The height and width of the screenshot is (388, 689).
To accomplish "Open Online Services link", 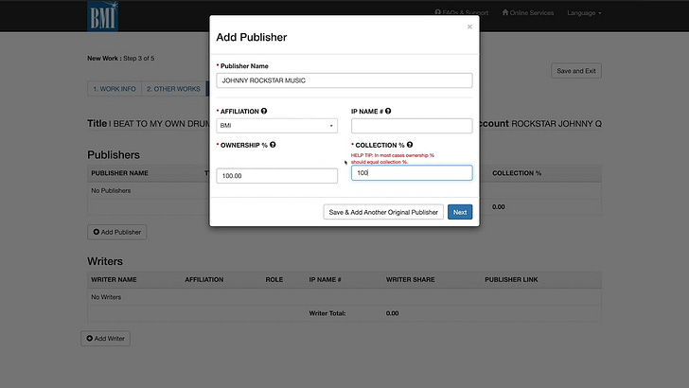I will click(x=528, y=12).
